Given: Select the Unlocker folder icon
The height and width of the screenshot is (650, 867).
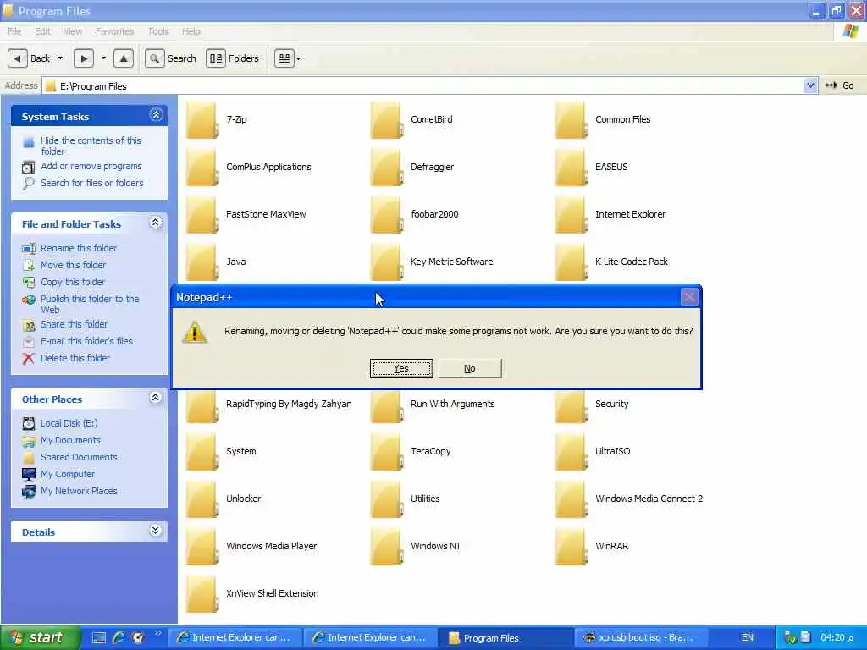Looking at the screenshot, I should pos(202,499).
